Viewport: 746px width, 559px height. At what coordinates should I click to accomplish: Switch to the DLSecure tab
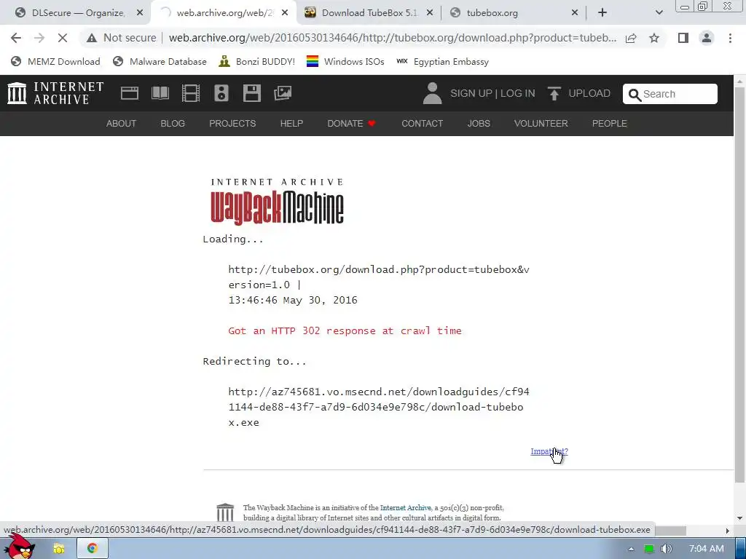pyautogui.click(x=76, y=13)
